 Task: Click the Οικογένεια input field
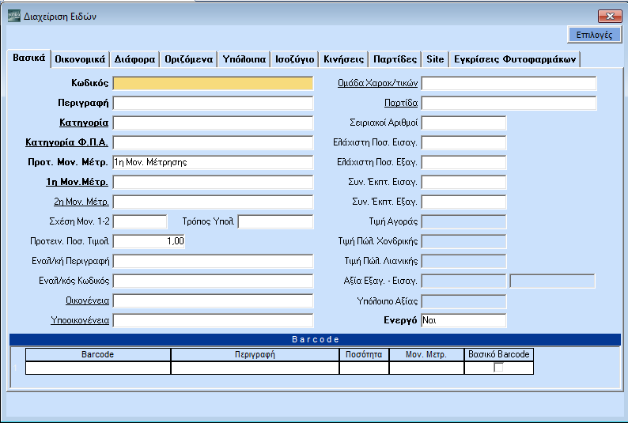pos(213,300)
